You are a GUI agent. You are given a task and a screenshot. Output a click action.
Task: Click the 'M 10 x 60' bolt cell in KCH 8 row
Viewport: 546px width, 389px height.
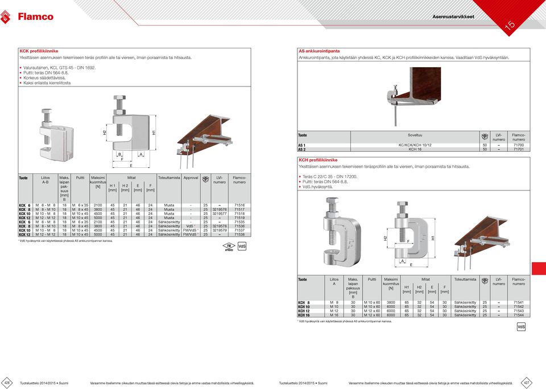point(372,303)
